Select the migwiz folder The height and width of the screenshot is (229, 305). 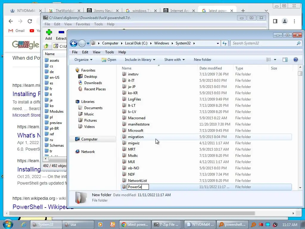pyautogui.click(x=134, y=143)
